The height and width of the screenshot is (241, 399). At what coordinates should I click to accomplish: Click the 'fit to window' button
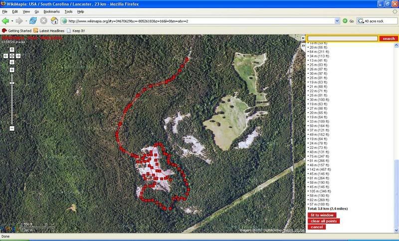point(322,215)
